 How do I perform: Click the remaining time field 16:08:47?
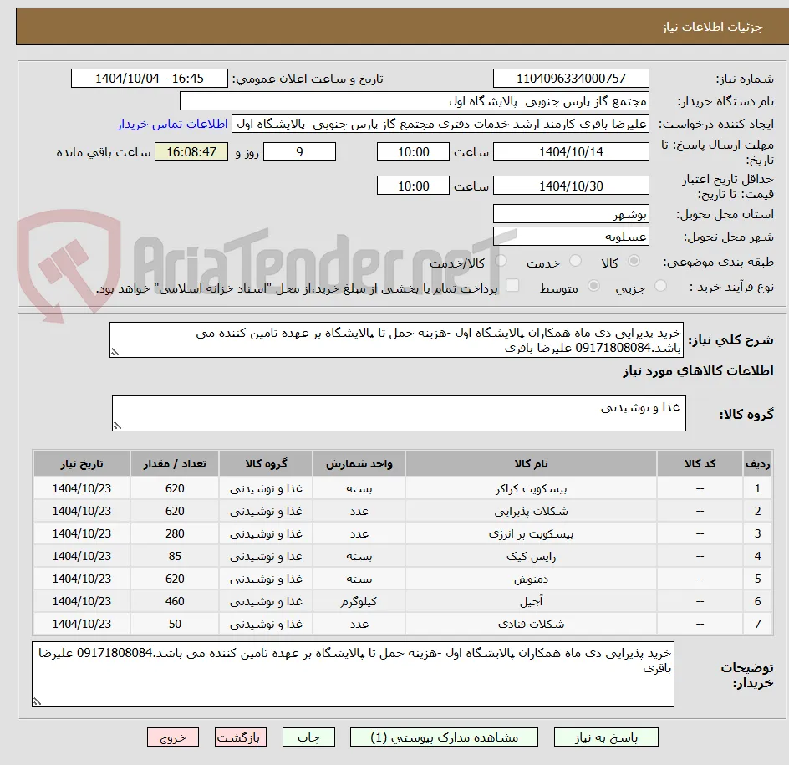tap(191, 151)
